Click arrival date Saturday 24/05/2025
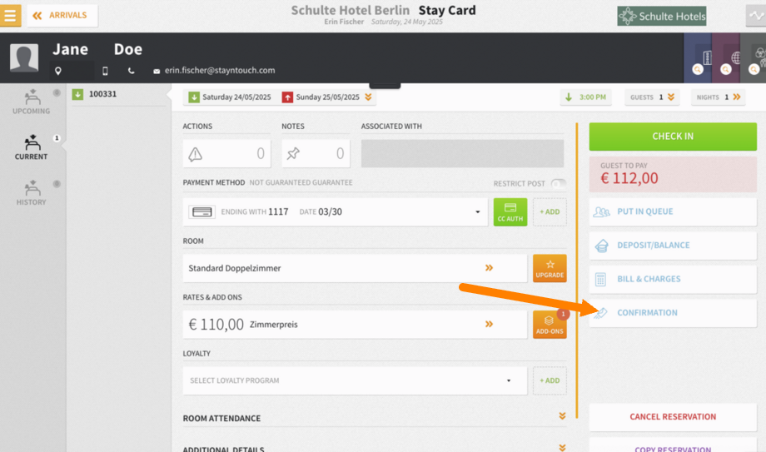This screenshot has width=766, height=452. click(x=231, y=97)
